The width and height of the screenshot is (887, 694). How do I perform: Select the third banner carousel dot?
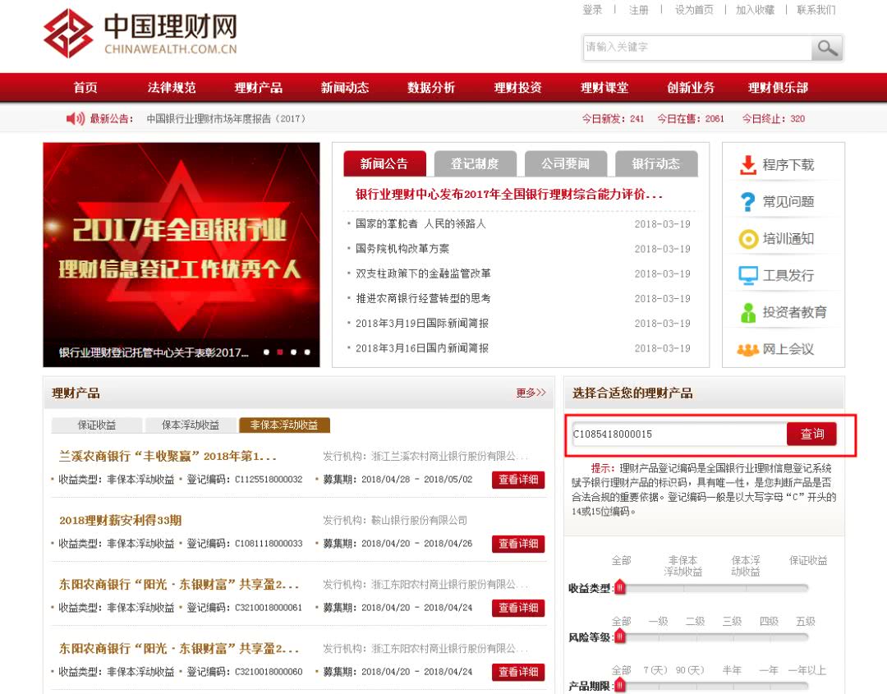pyautogui.click(x=293, y=352)
